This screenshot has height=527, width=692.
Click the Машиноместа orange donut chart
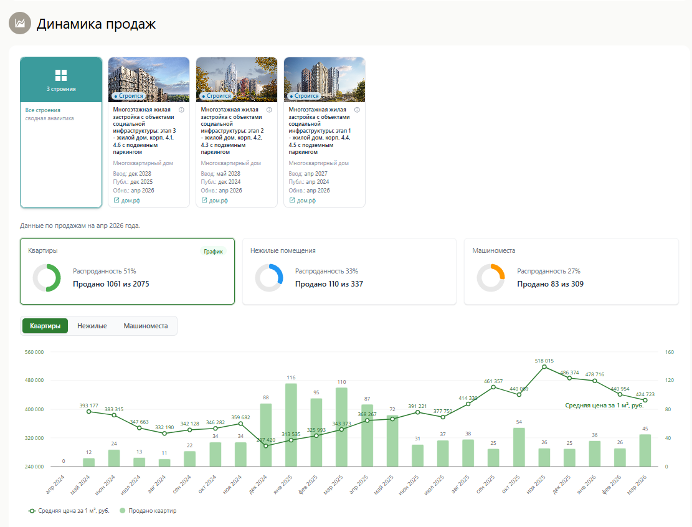490,278
